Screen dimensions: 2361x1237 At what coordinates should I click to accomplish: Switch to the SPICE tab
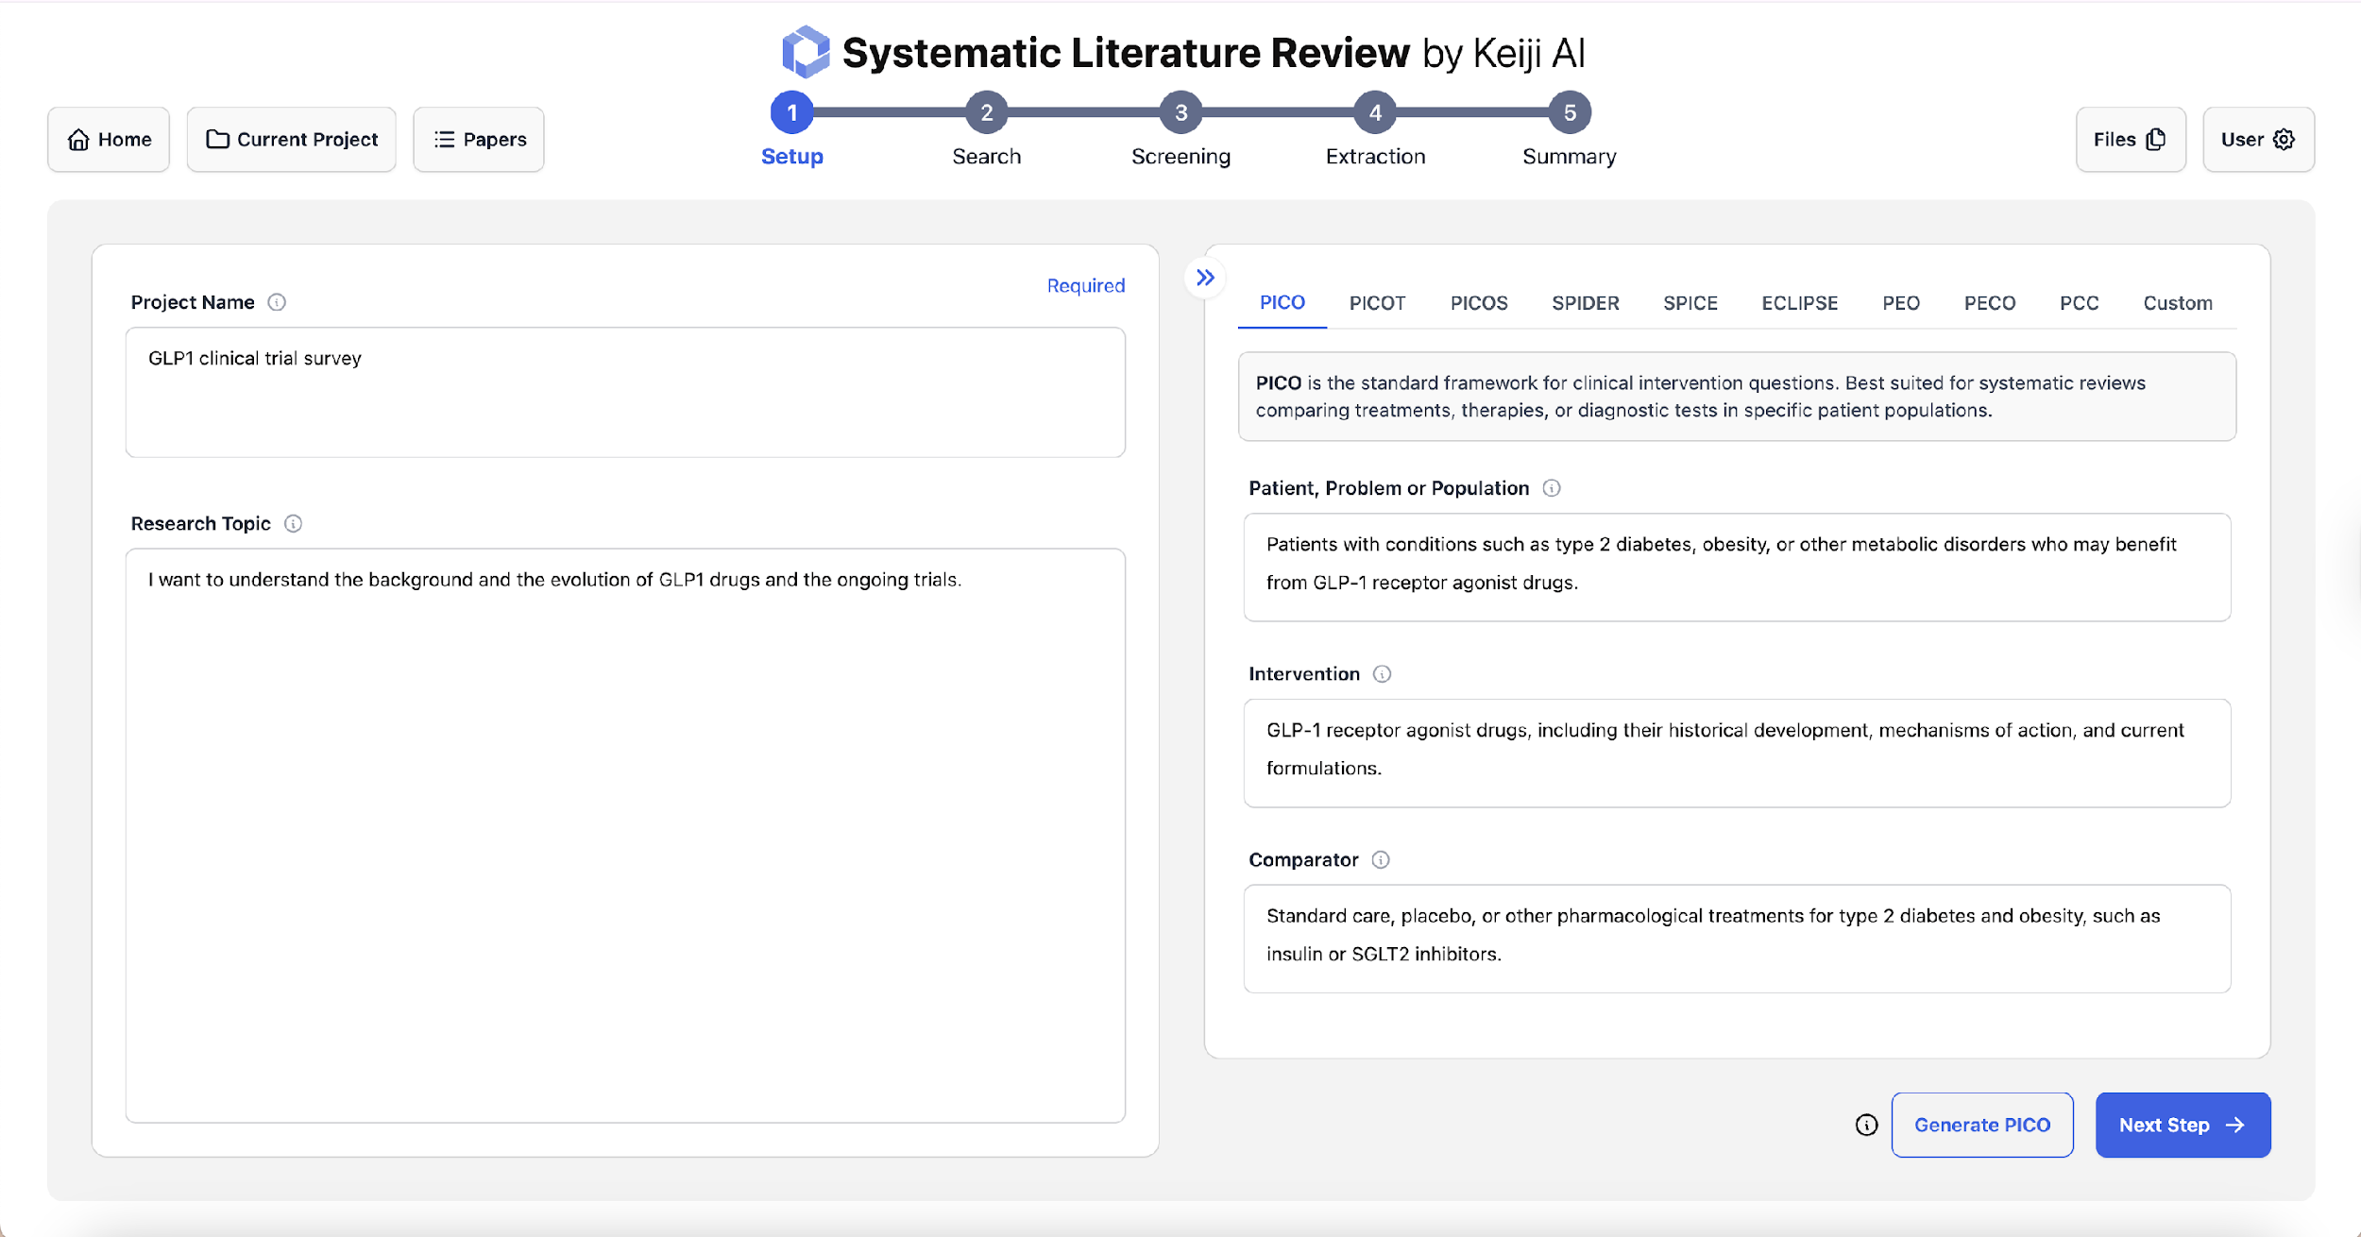click(1690, 303)
